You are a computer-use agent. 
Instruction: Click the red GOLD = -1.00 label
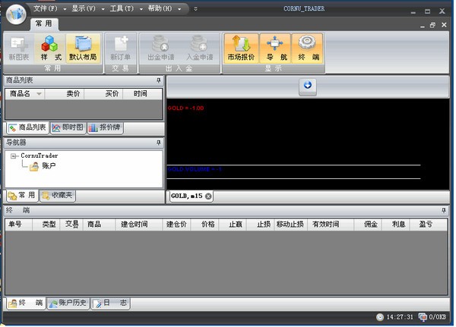[185, 108]
